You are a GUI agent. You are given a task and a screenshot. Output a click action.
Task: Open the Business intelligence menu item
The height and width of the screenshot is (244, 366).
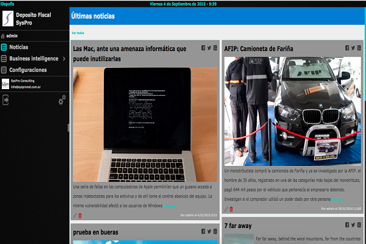[x=35, y=59]
